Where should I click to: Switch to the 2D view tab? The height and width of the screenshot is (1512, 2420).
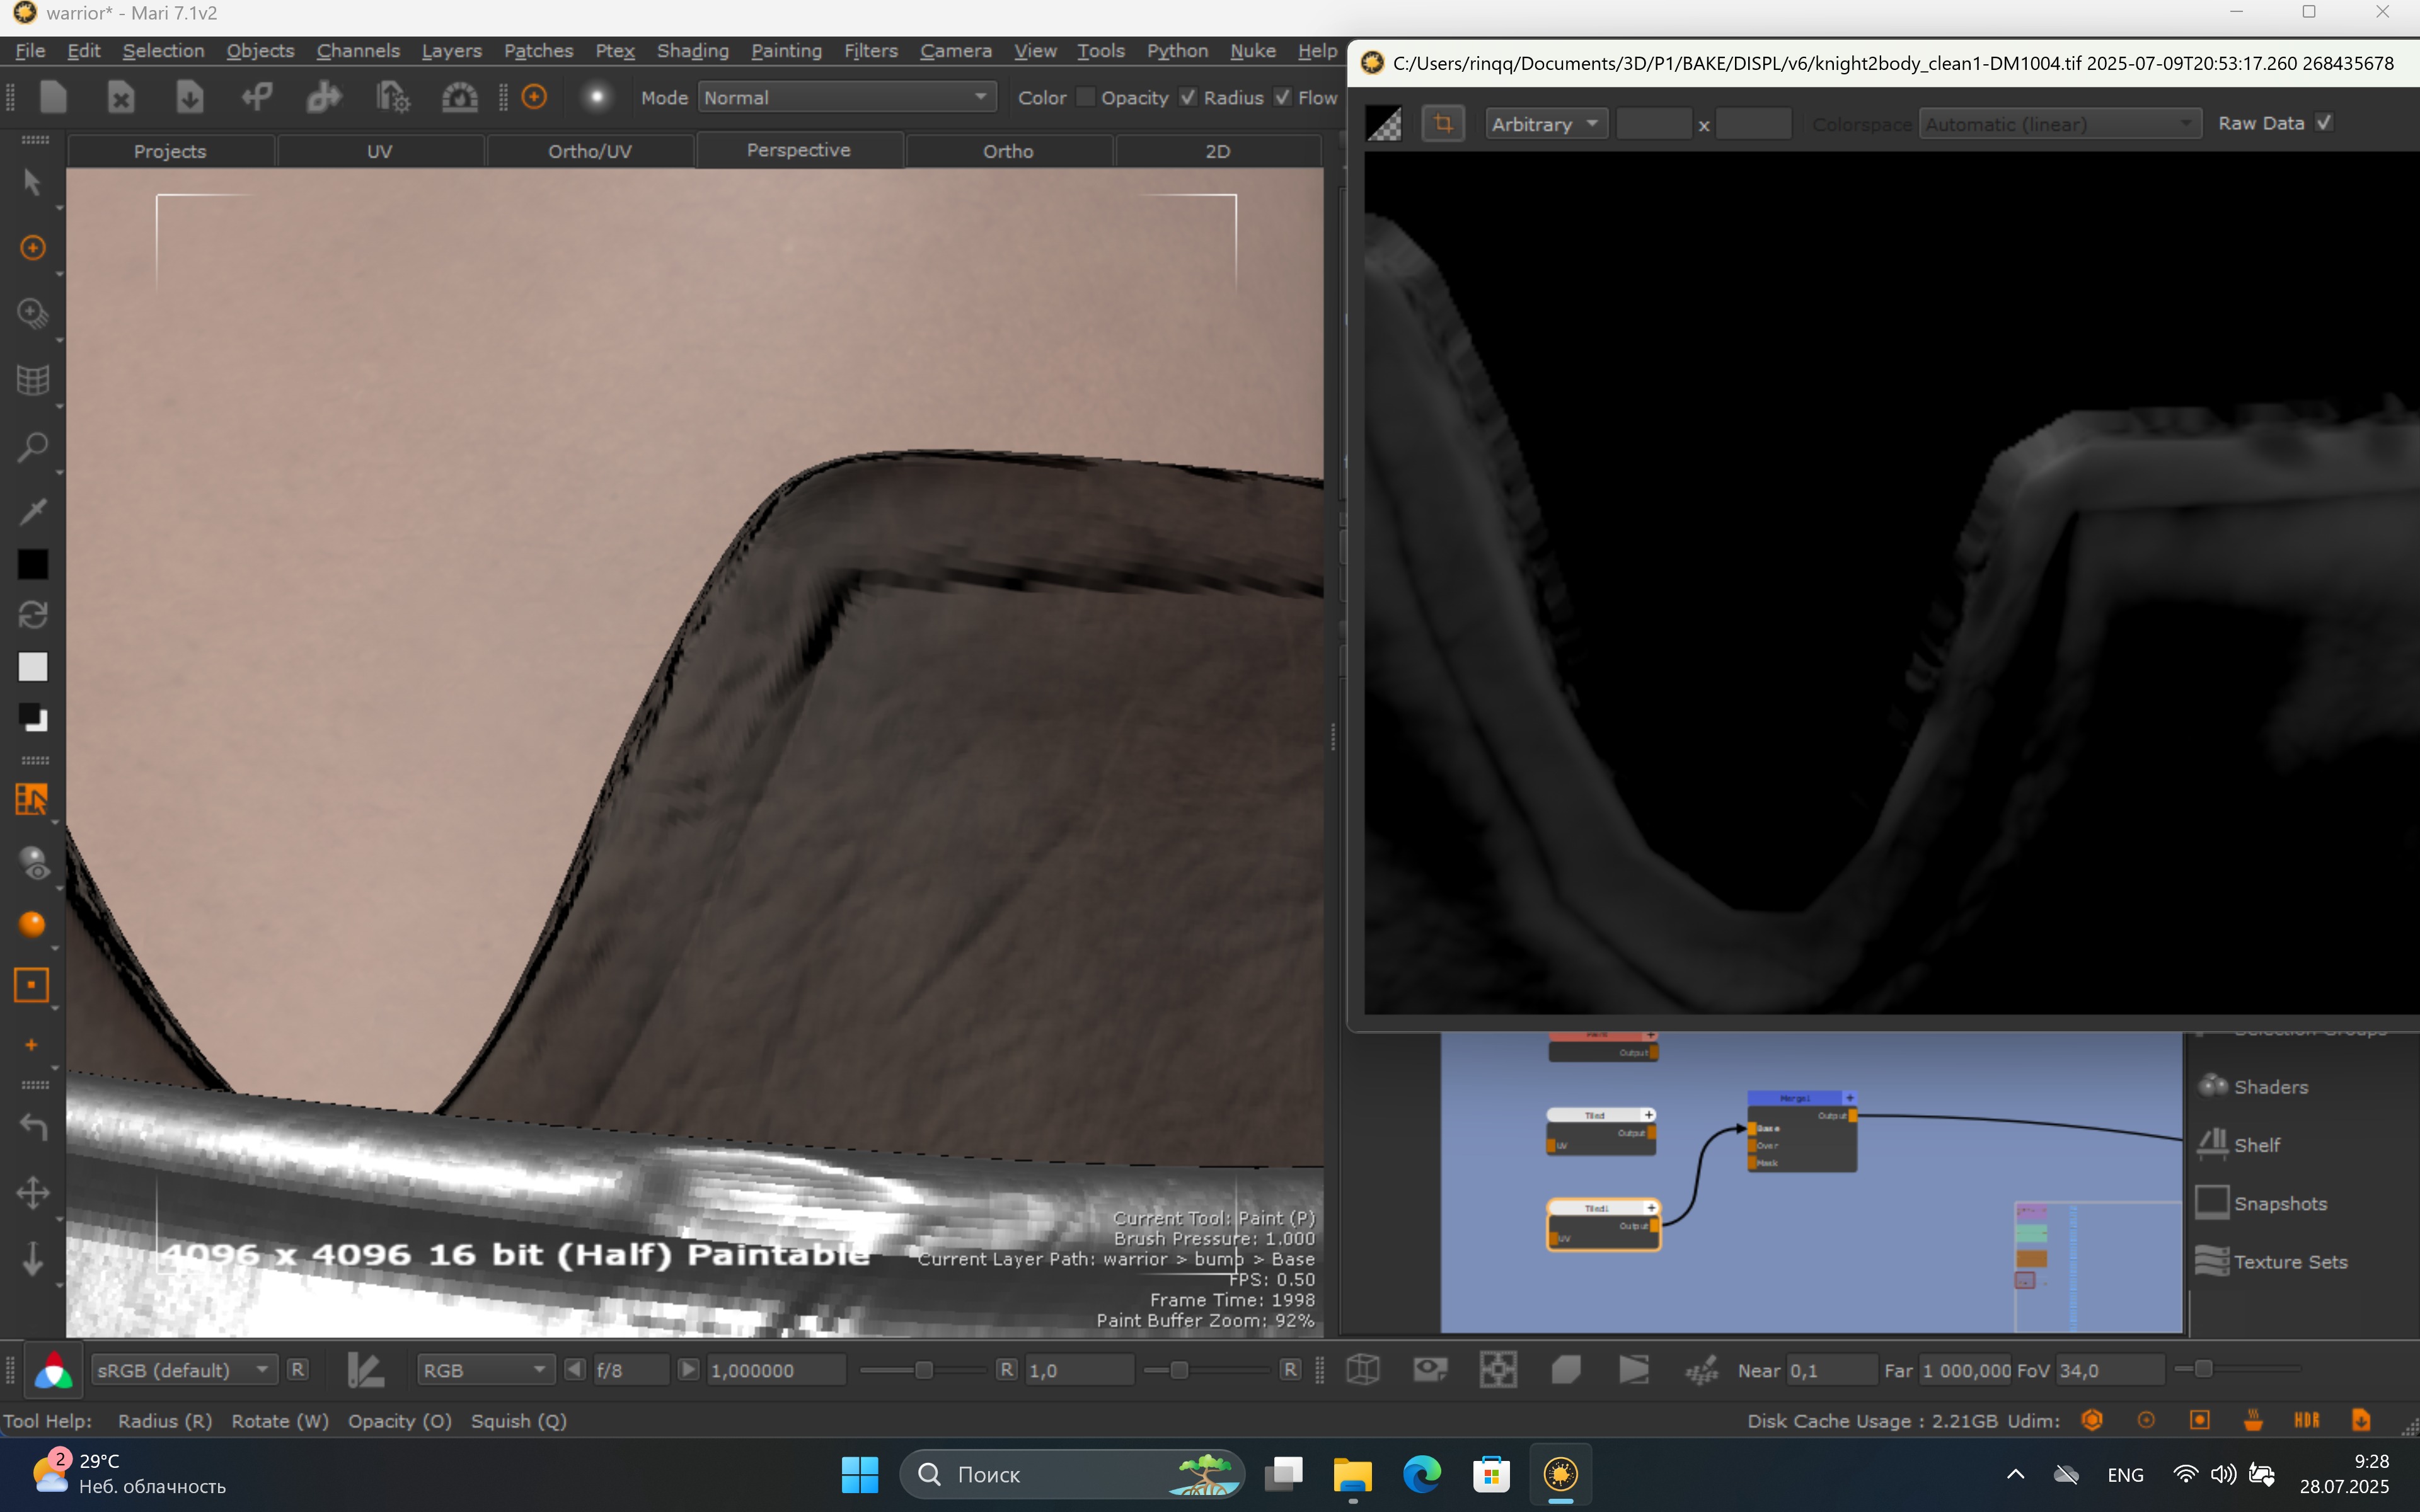click(x=1217, y=151)
